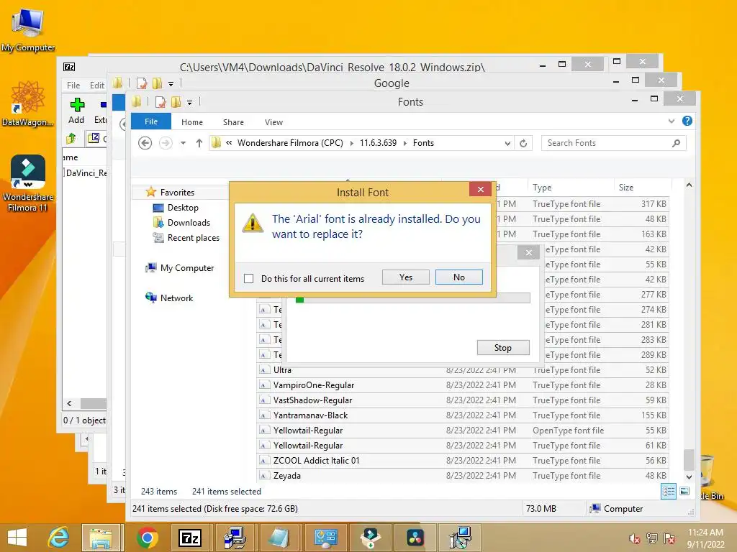Switch to the Share ribbon tab

pyautogui.click(x=233, y=122)
